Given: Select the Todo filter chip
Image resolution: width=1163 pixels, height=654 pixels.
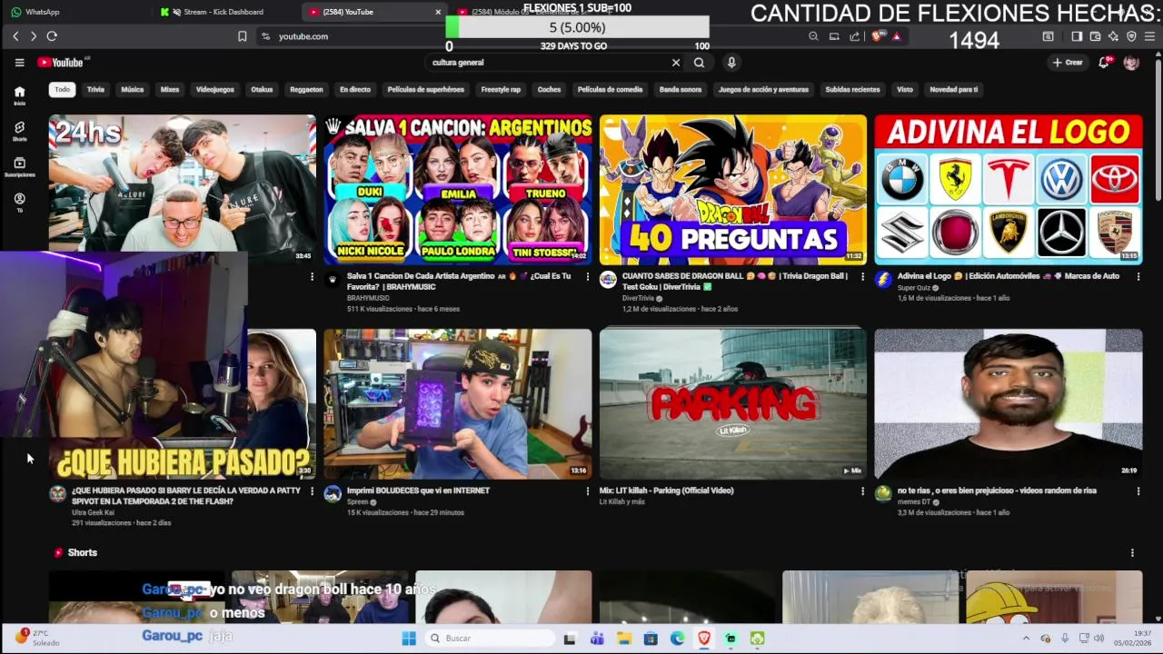Looking at the screenshot, I should pos(62,89).
